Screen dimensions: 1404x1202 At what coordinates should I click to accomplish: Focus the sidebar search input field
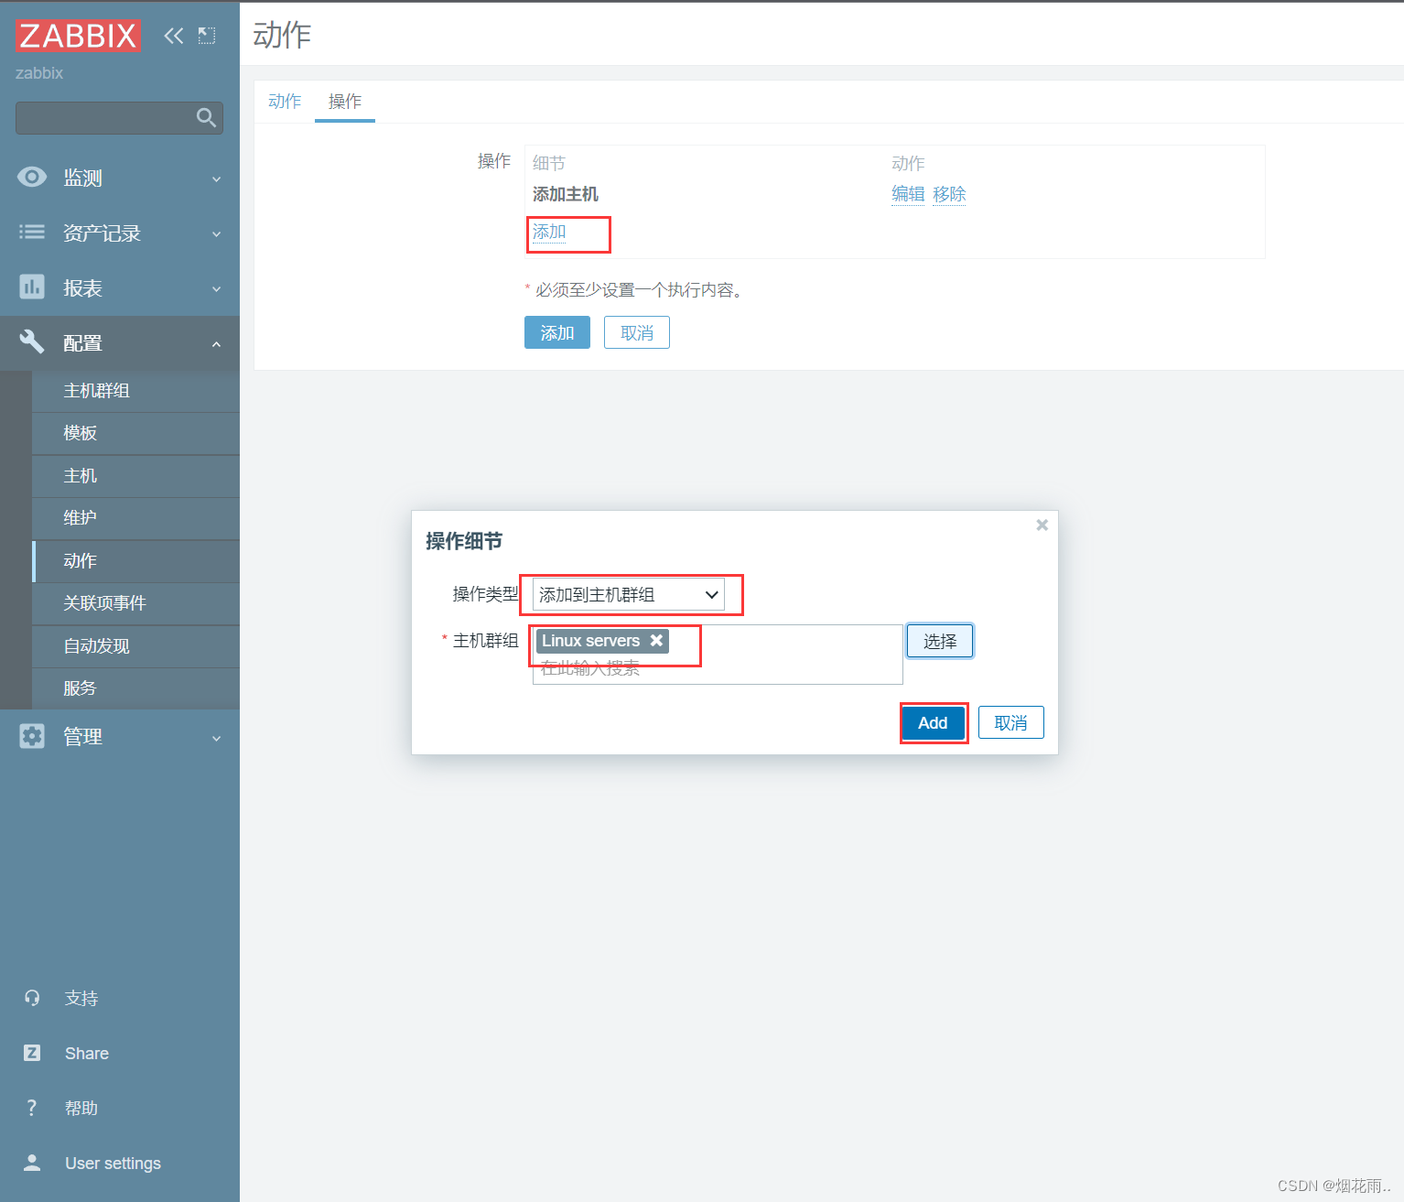(119, 117)
